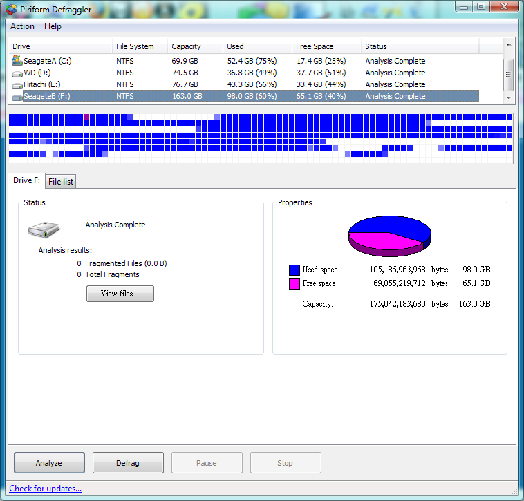Click the Stop button

(x=286, y=463)
